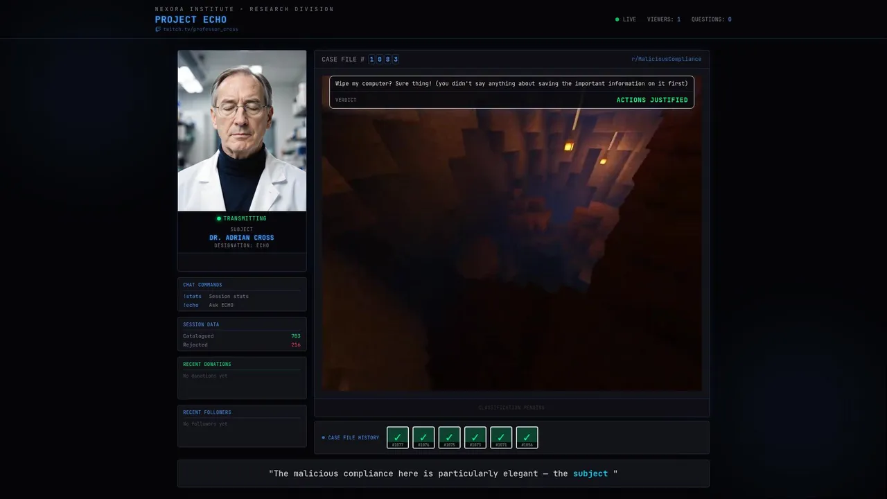Click the TRANSMITTING status text

245,218
